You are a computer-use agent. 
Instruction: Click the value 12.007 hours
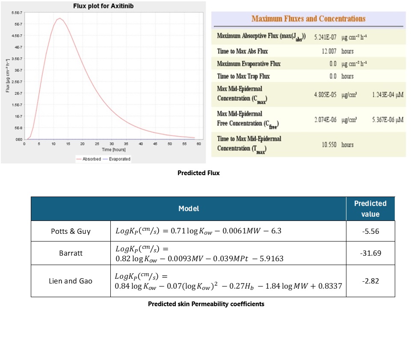337,51
